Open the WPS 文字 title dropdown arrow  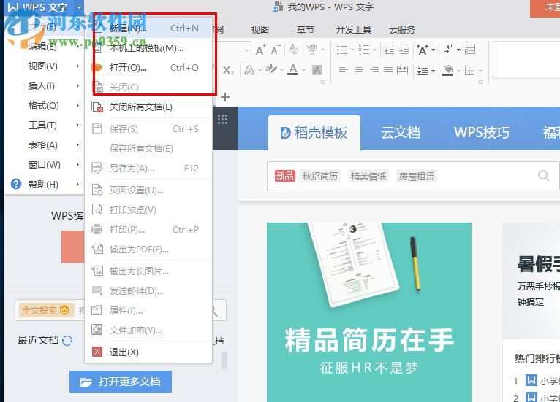pos(79,7)
